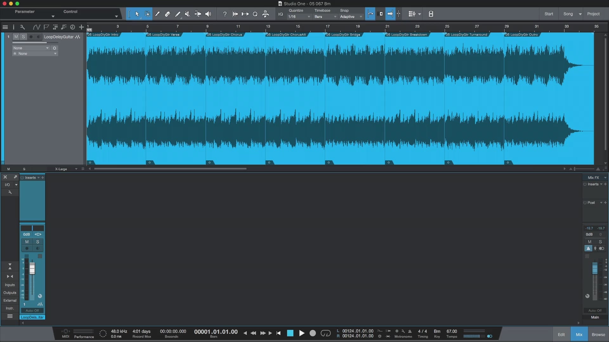Open the Start page
The width and height of the screenshot is (609, 342).
point(549,14)
